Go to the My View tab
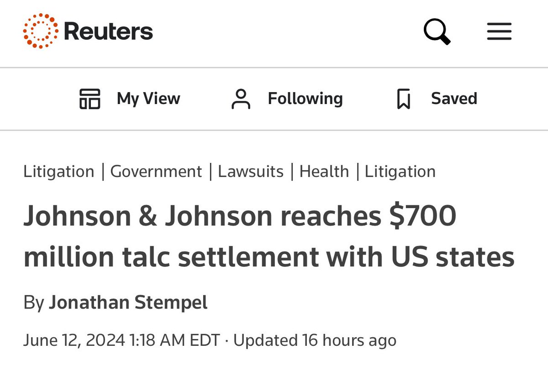This screenshot has height=365, width=548. coord(148,99)
